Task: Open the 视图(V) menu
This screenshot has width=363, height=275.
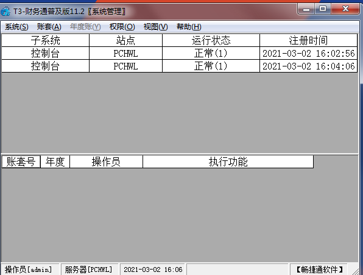Action: tap(155, 27)
